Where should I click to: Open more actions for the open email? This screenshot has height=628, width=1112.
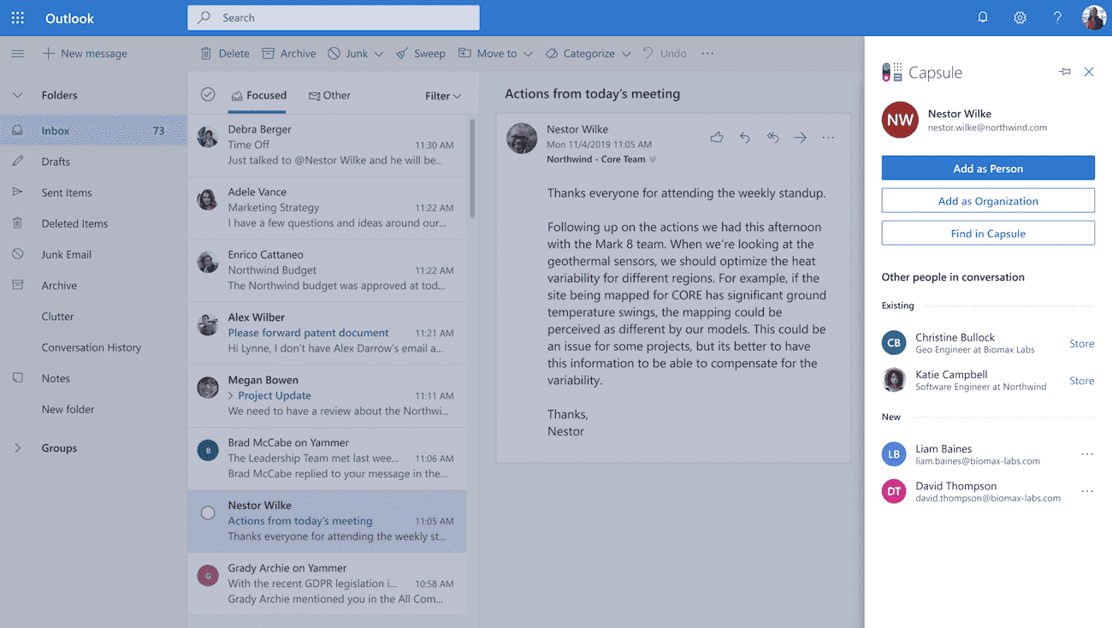[x=828, y=137]
